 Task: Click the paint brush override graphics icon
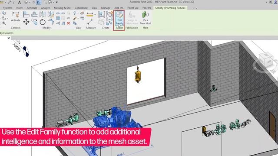pyautogui.click(x=75, y=18)
